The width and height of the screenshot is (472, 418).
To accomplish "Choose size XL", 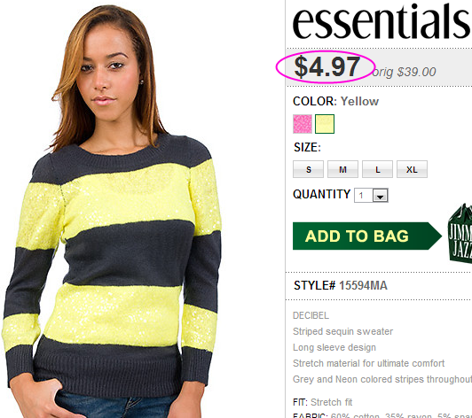I will (x=412, y=169).
